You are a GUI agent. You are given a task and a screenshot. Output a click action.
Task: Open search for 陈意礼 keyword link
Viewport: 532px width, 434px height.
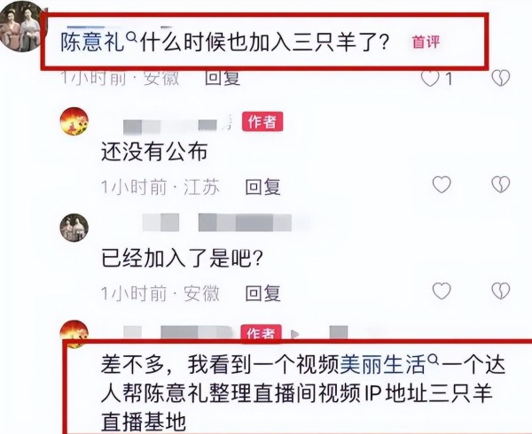tap(98, 43)
